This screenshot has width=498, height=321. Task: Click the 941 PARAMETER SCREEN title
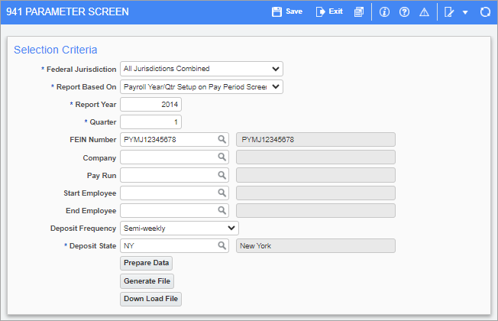click(x=68, y=11)
